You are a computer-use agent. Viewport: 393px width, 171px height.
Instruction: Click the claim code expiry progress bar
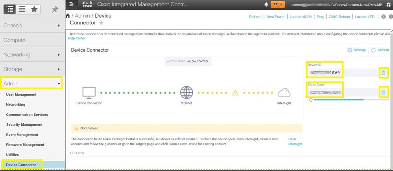[x=351, y=100]
